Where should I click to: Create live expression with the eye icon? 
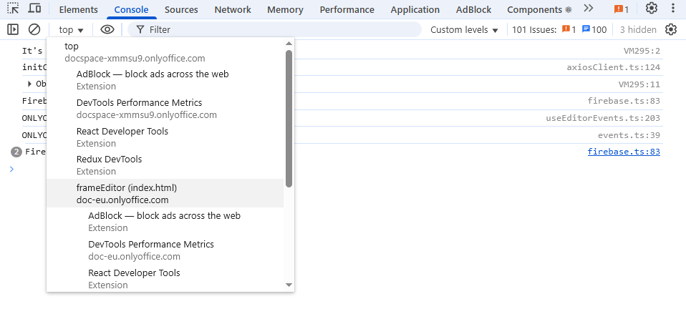point(107,30)
